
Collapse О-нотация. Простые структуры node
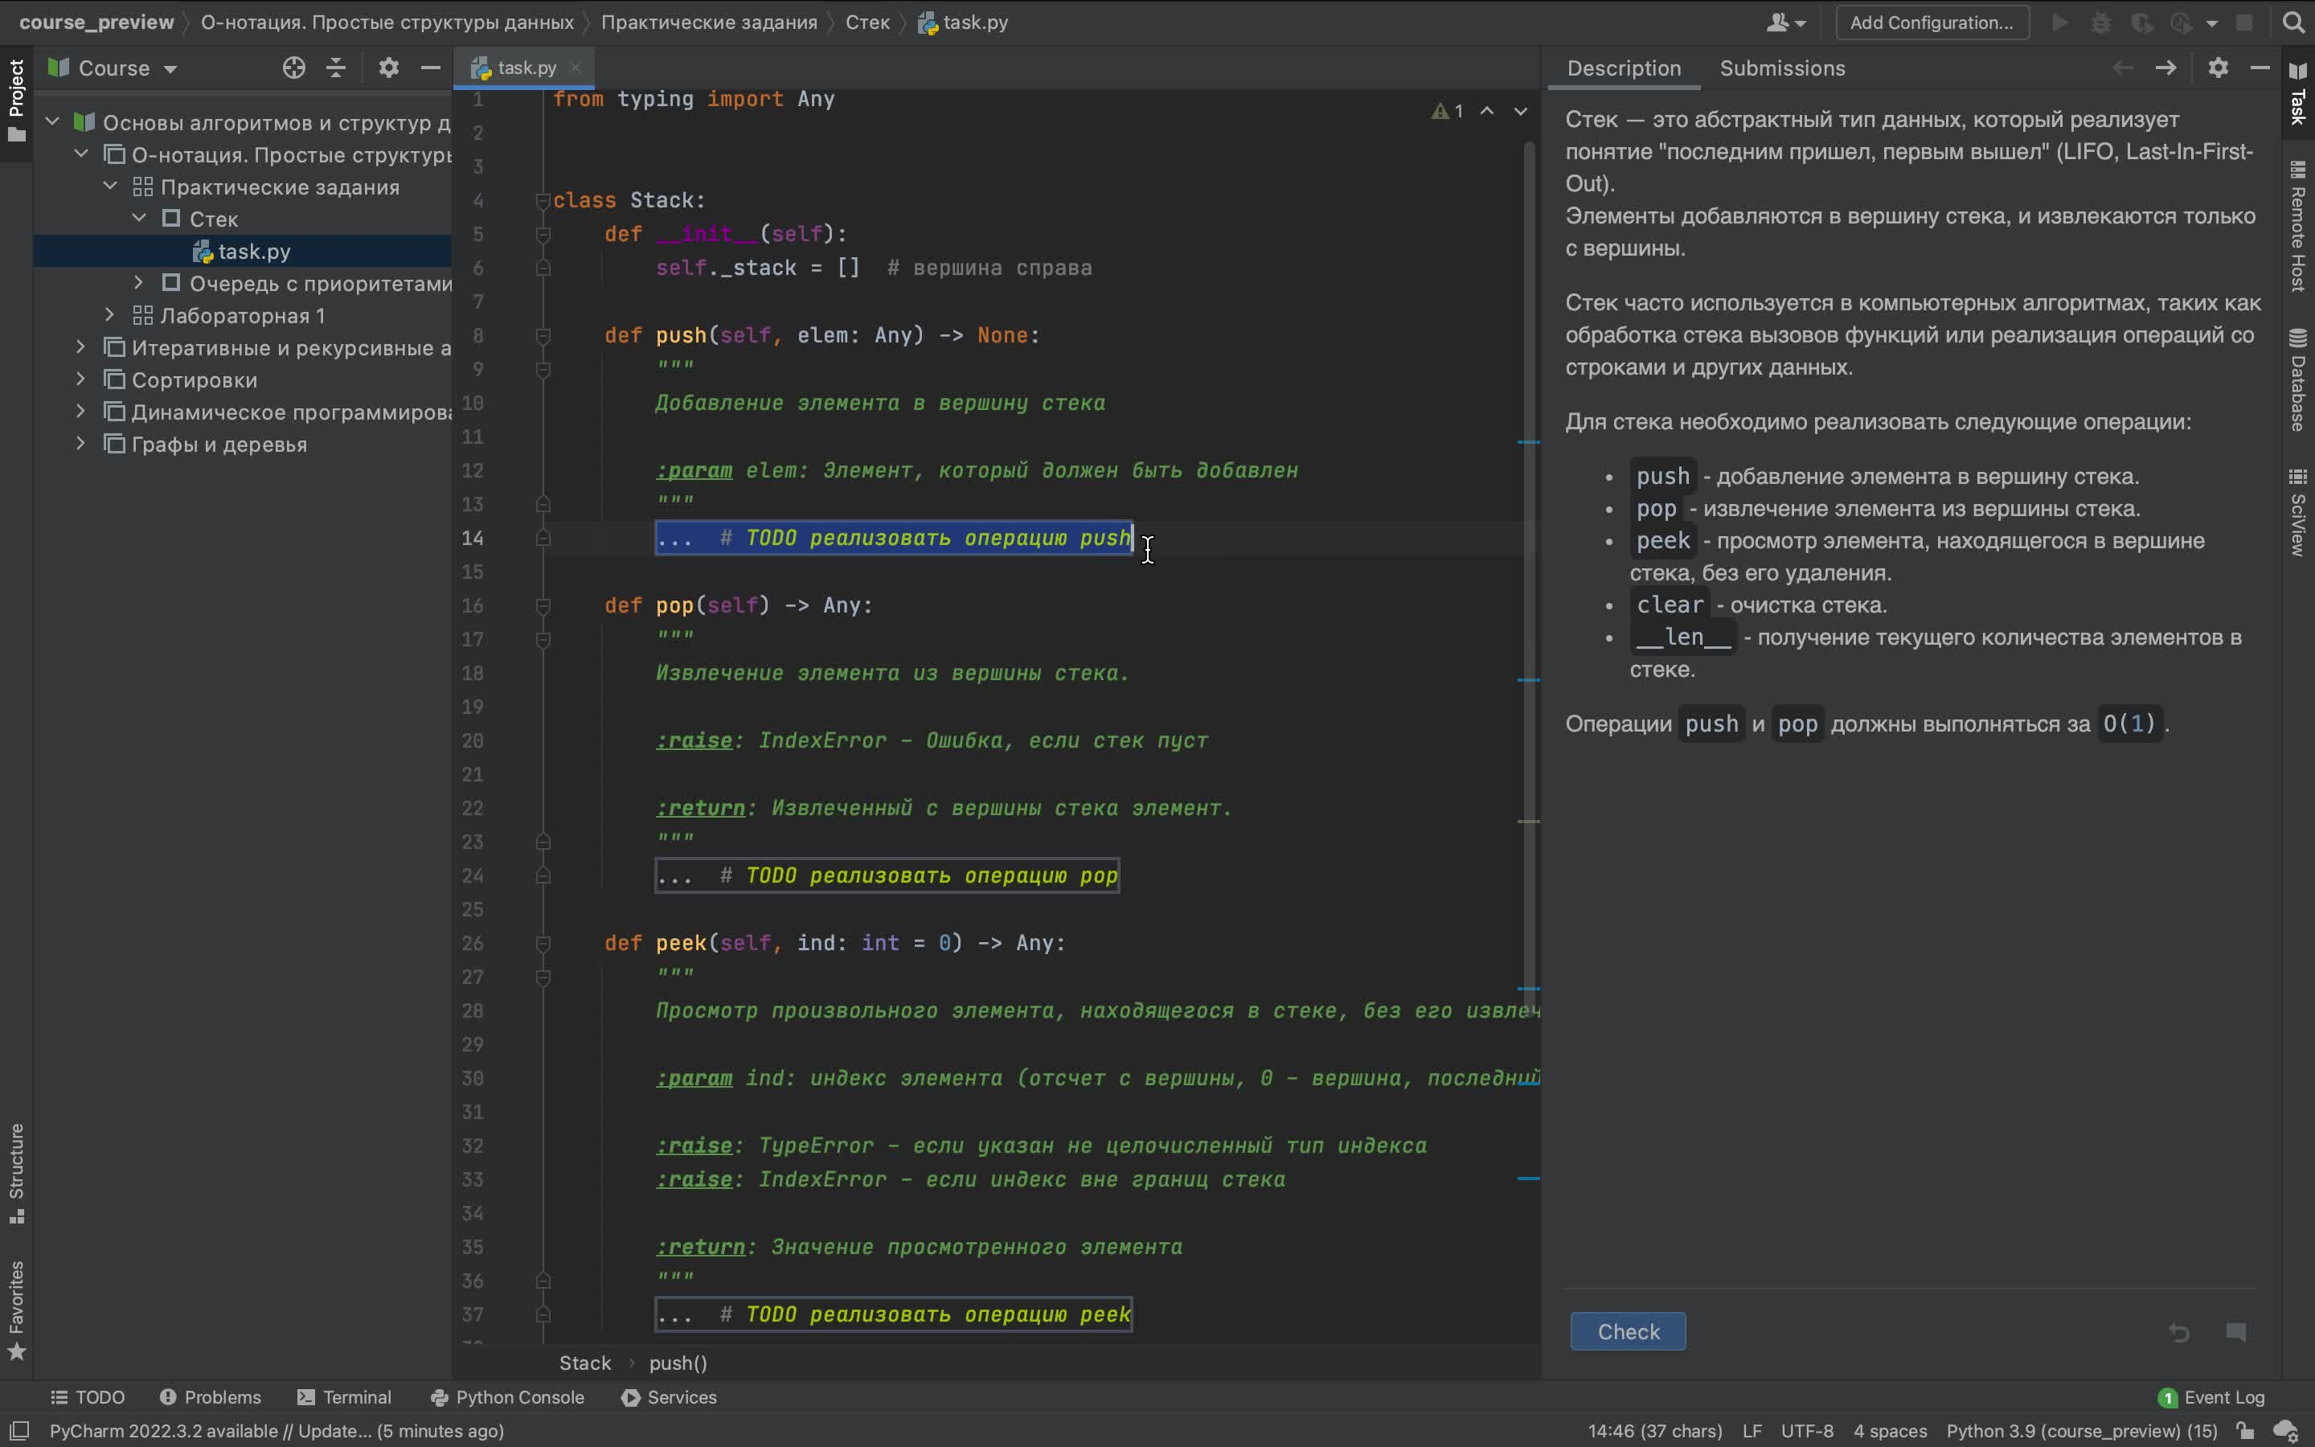81,154
